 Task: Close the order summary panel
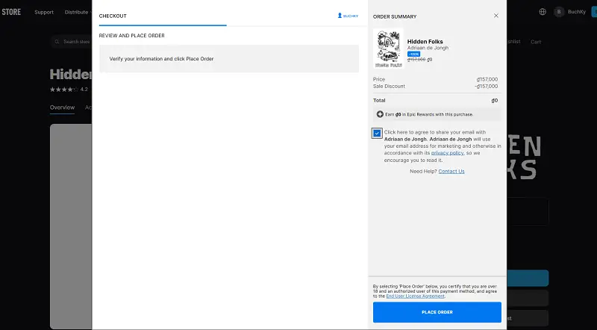tap(496, 16)
